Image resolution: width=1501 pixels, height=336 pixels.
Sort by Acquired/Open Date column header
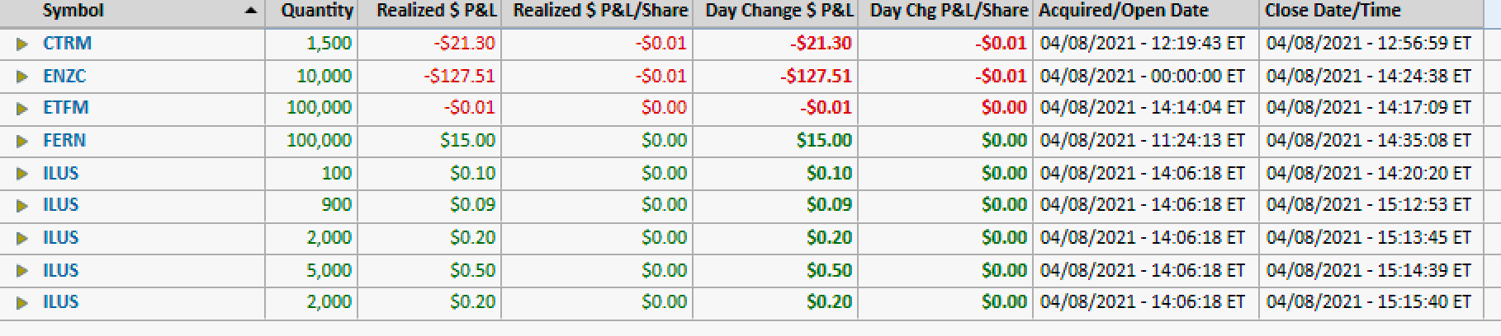point(1123,12)
